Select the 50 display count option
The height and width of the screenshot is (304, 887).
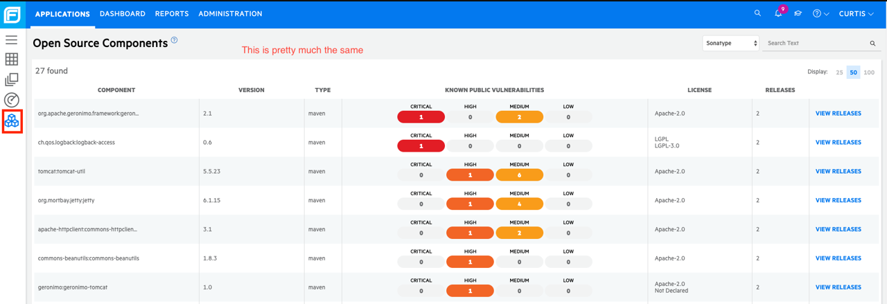854,72
